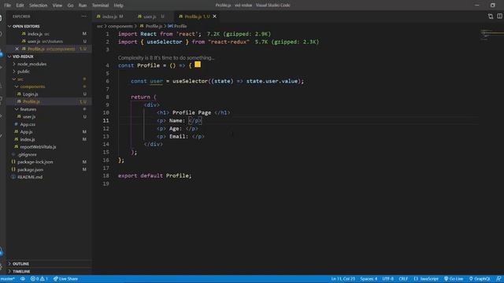Expand the node_modules folder
Viewport: 504px width, 283px height.
31,64
